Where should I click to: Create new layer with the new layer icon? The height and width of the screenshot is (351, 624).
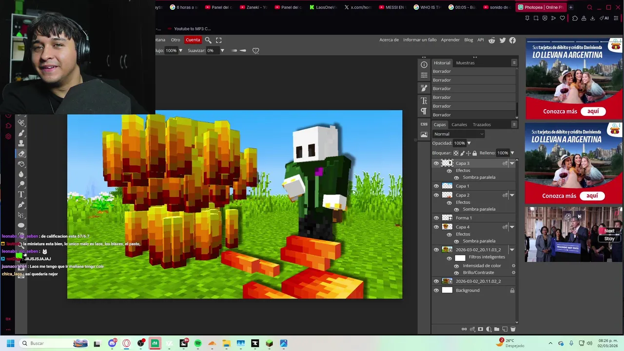pyautogui.click(x=505, y=329)
